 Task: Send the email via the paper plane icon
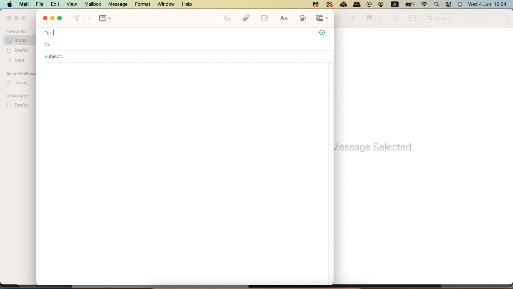76,18
